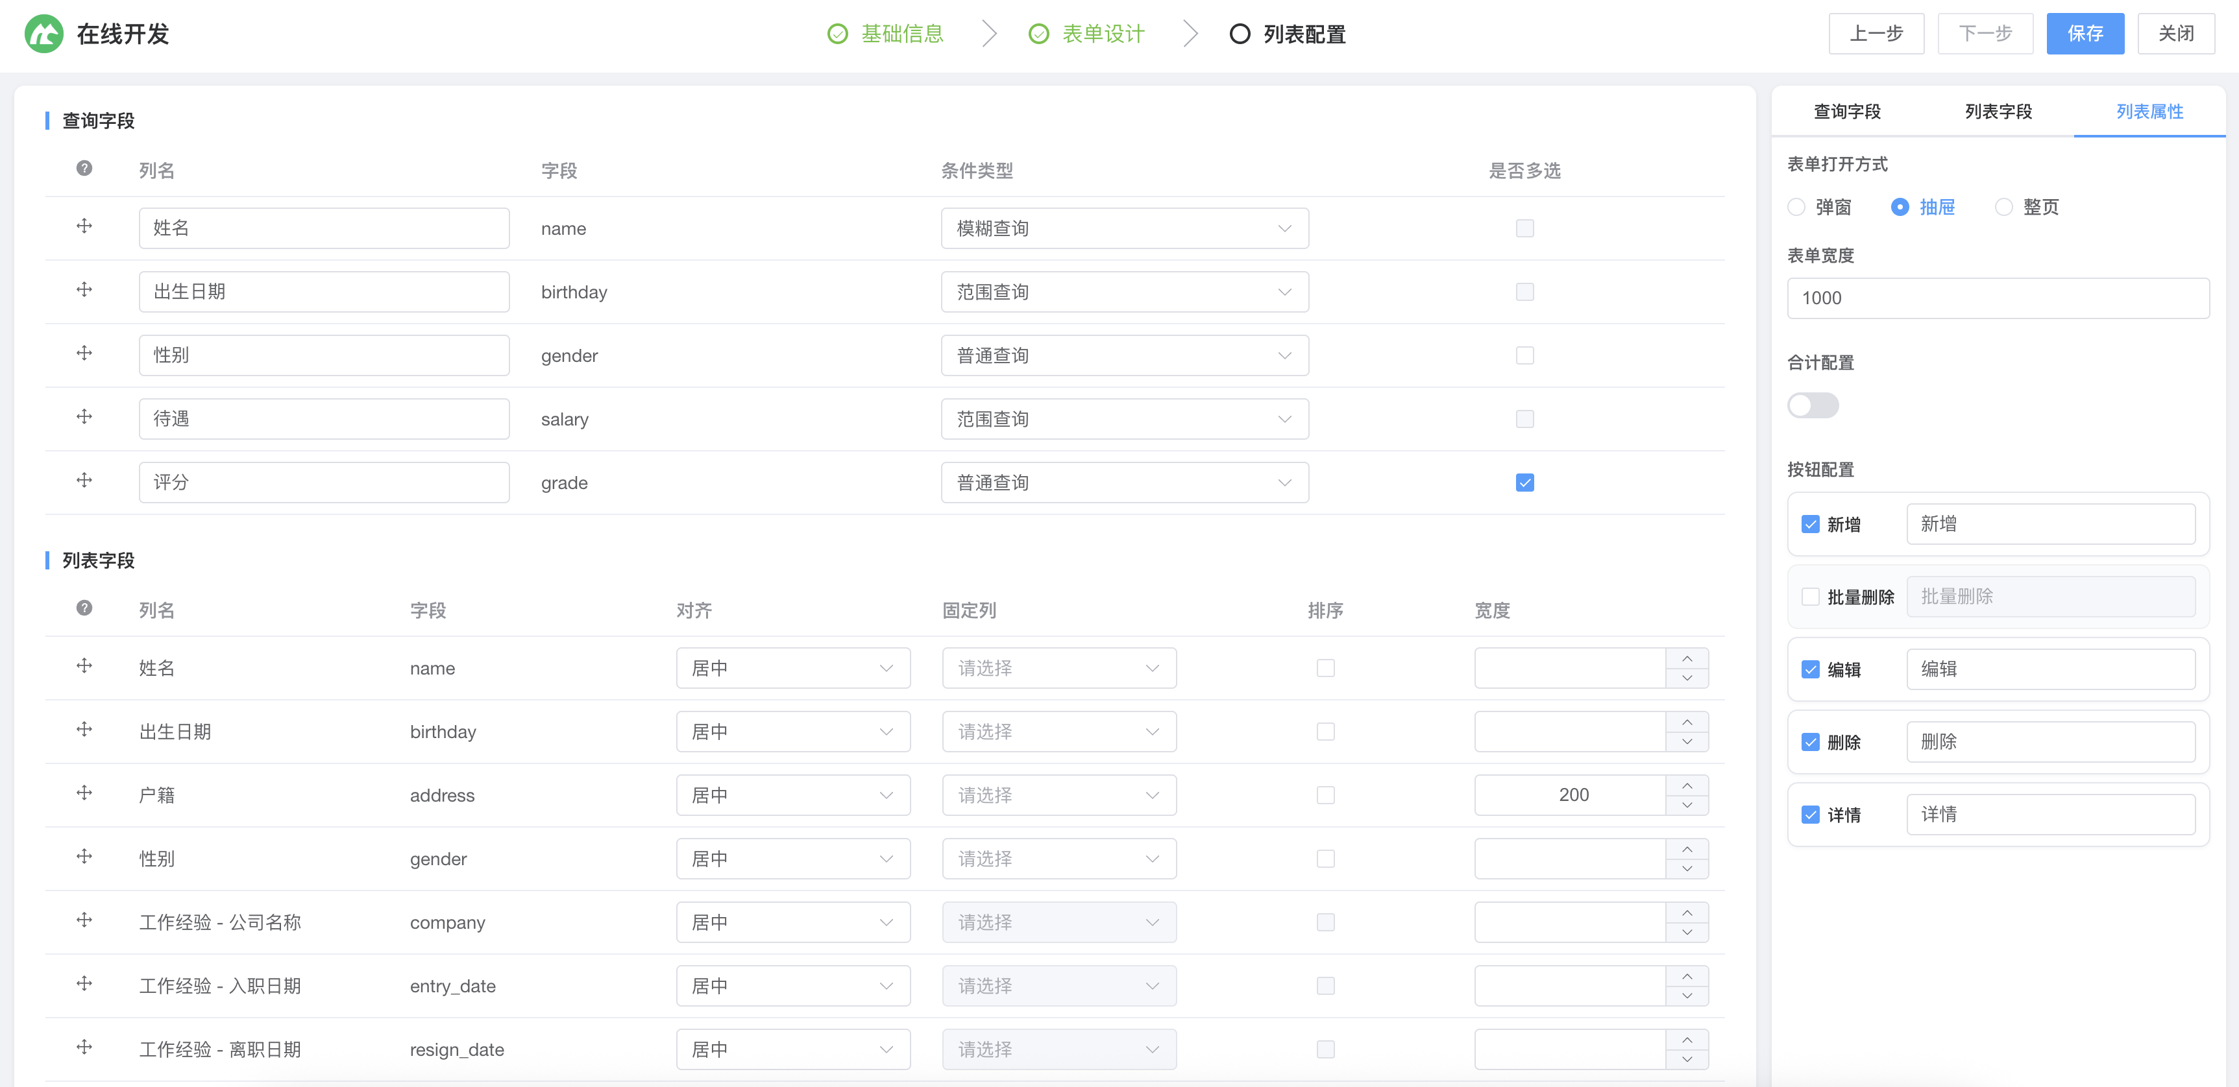
Task: Uncheck the 是否多选 checkbox for grade
Action: (1524, 481)
